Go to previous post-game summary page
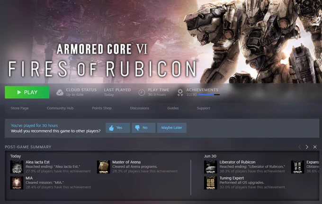This screenshot has height=204, width=322. point(300,147)
